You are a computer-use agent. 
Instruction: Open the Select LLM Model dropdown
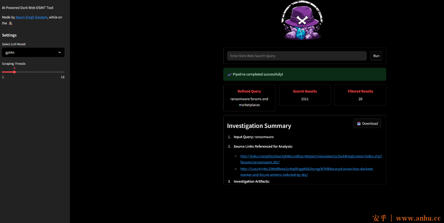point(33,53)
